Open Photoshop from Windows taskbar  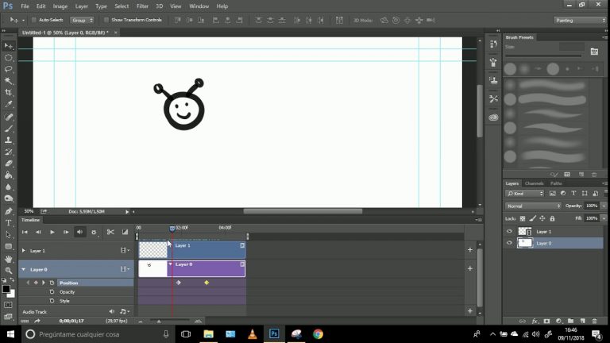coord(274,333)
